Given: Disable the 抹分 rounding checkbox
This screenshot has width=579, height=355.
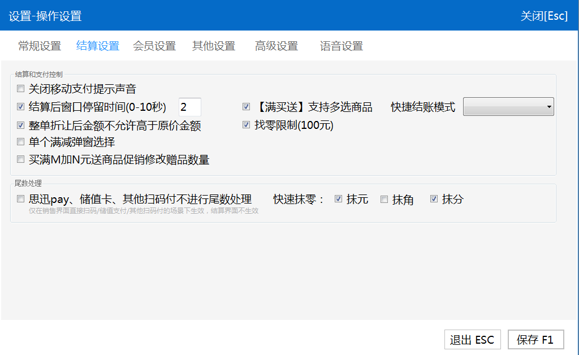Looking at the screenshot, I should pos(434,199).
